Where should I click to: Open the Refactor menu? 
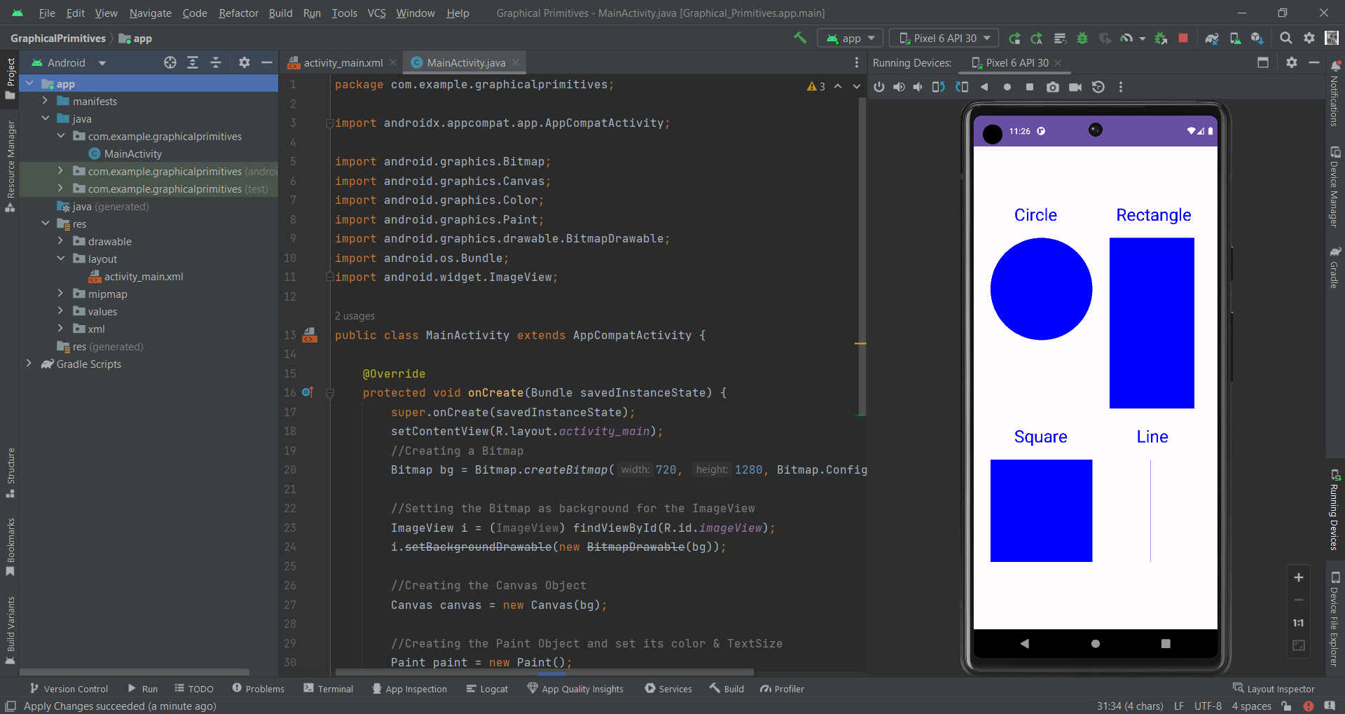238,13
